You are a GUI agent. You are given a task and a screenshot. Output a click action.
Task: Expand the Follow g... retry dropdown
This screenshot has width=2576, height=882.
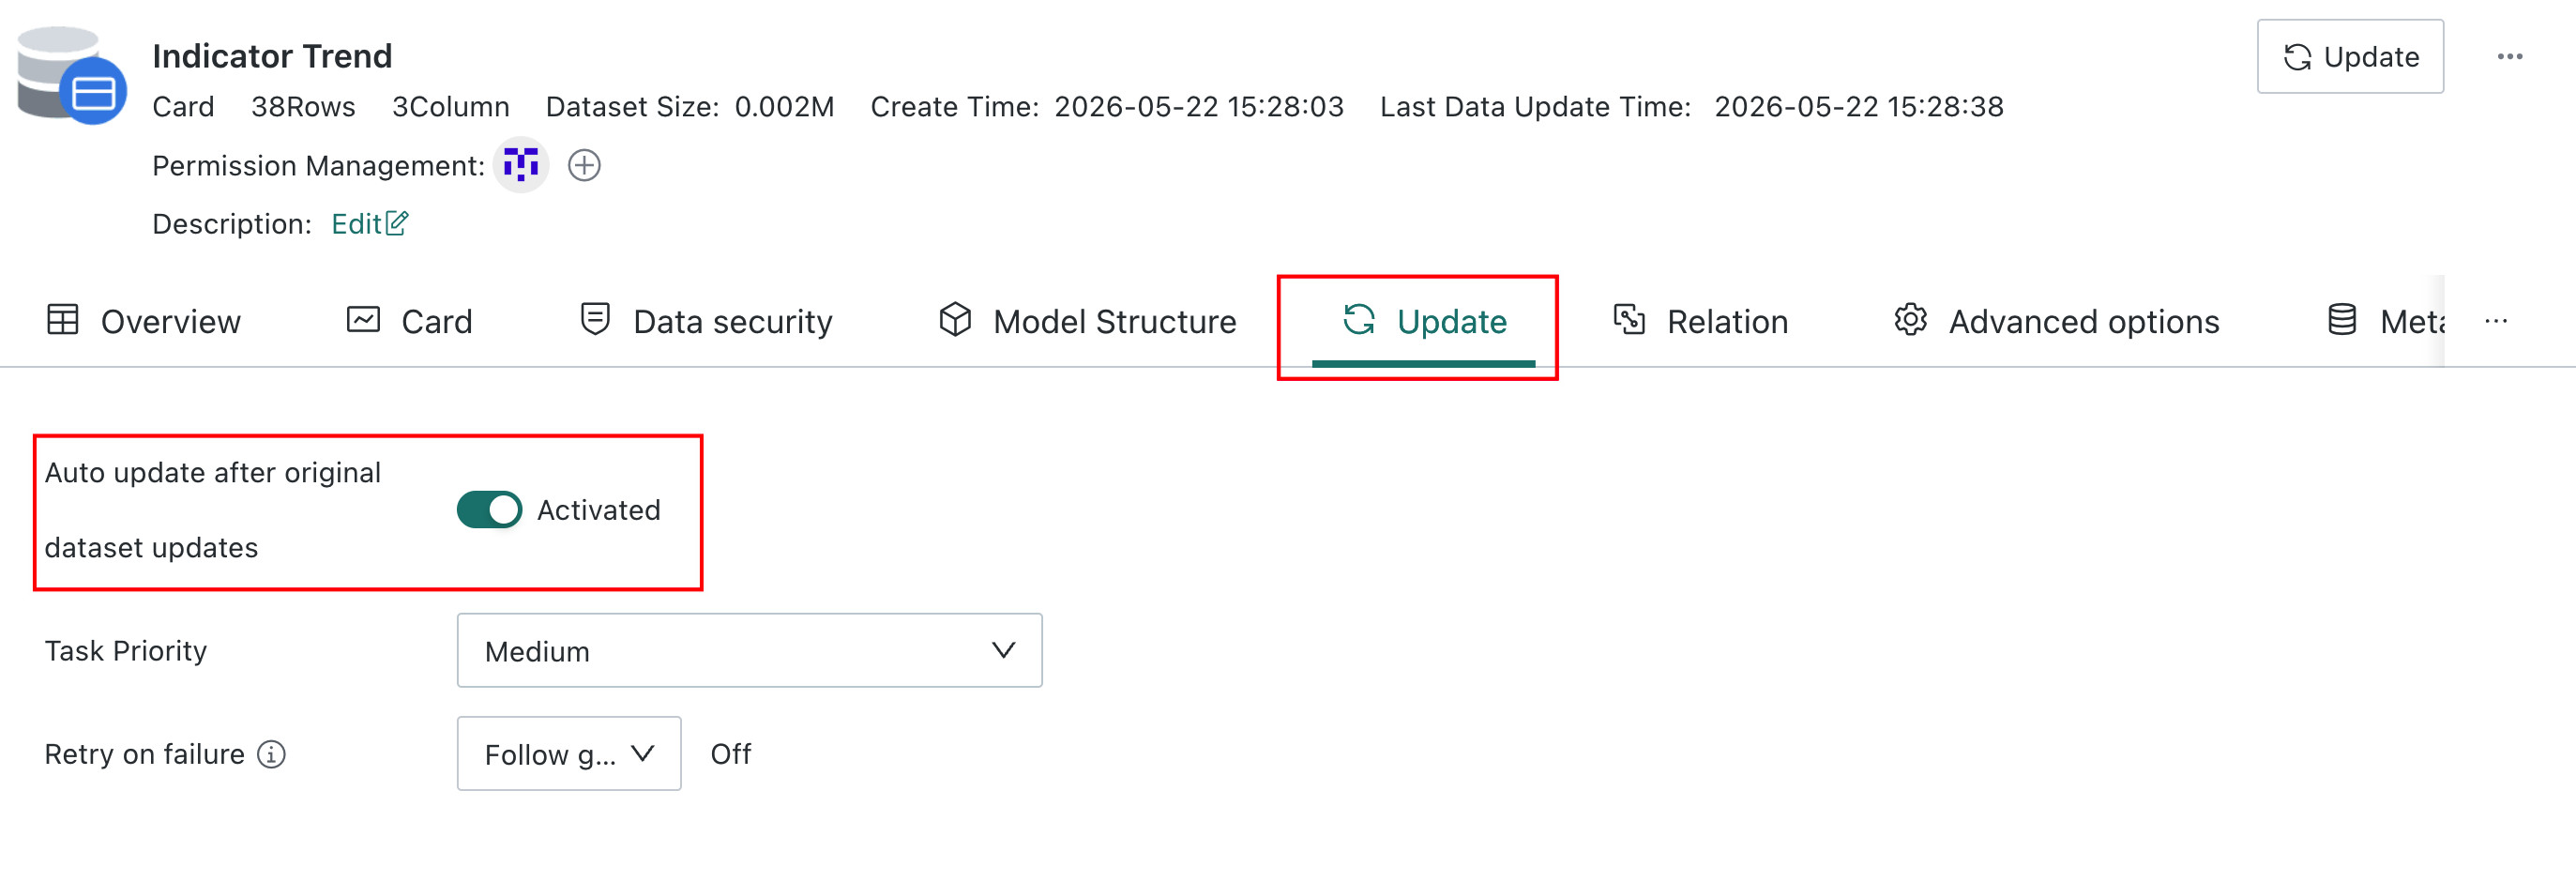click(569, 754)
